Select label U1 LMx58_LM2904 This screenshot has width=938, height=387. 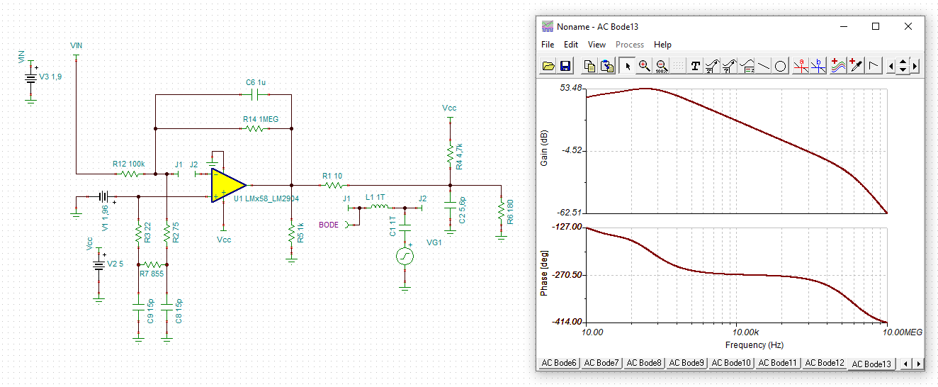[266, 199]
